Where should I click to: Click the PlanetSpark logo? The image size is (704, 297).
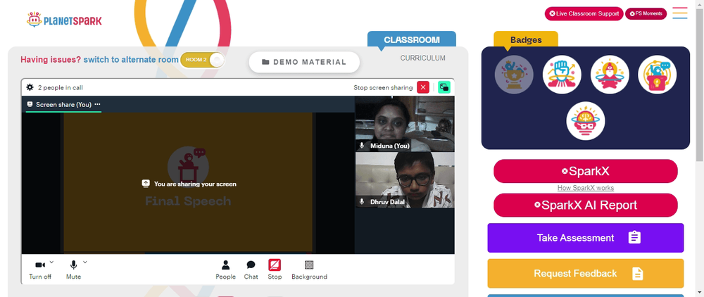[64, 20]
